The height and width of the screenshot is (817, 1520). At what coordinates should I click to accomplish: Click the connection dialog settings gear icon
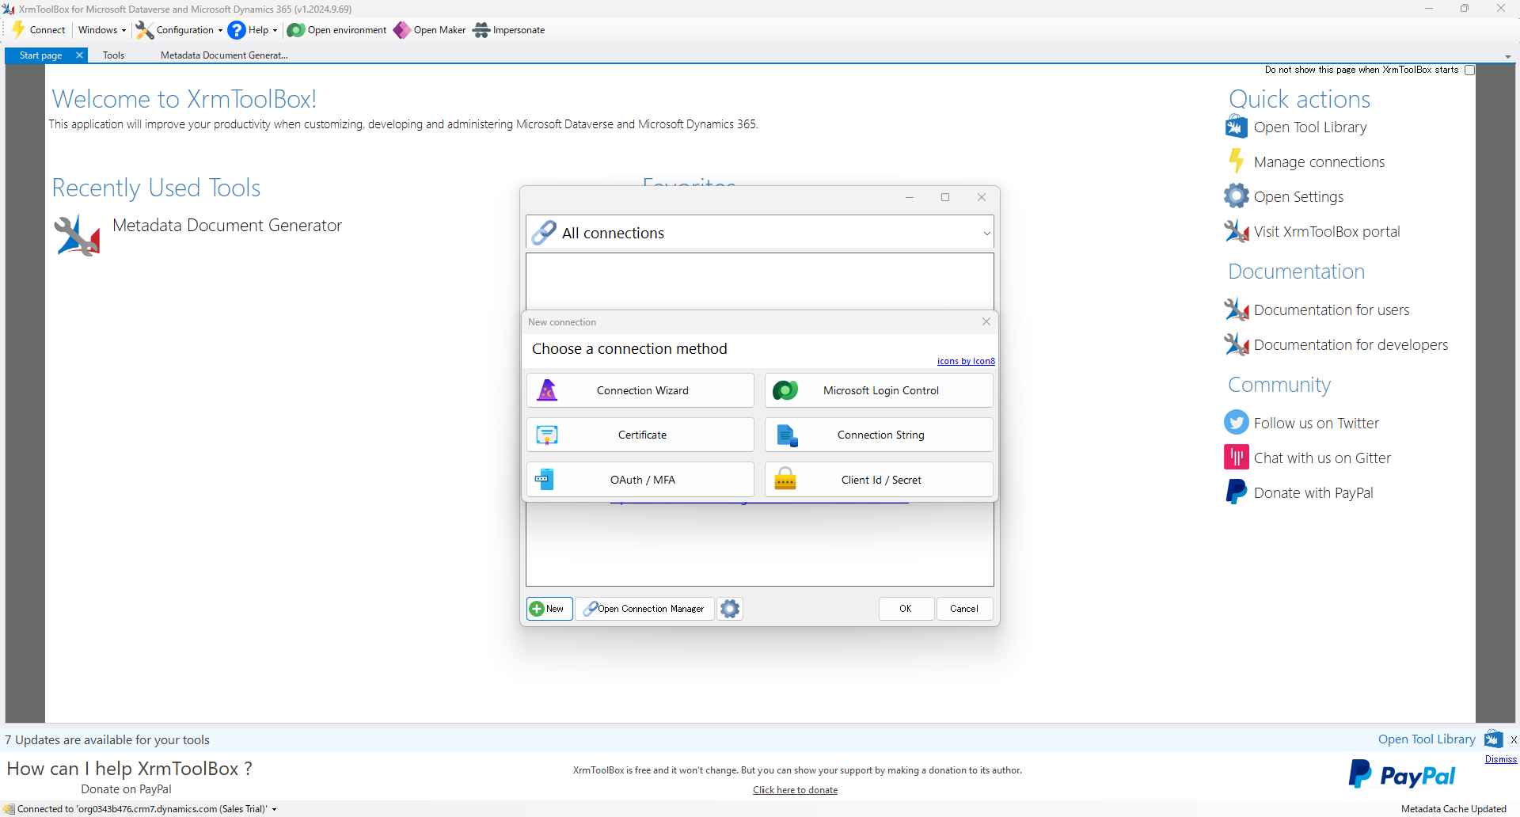pos(730,609)
